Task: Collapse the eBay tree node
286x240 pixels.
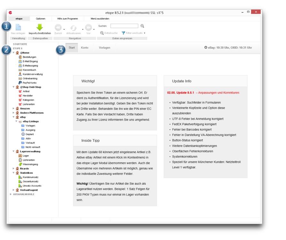Action: click(13, 117)
